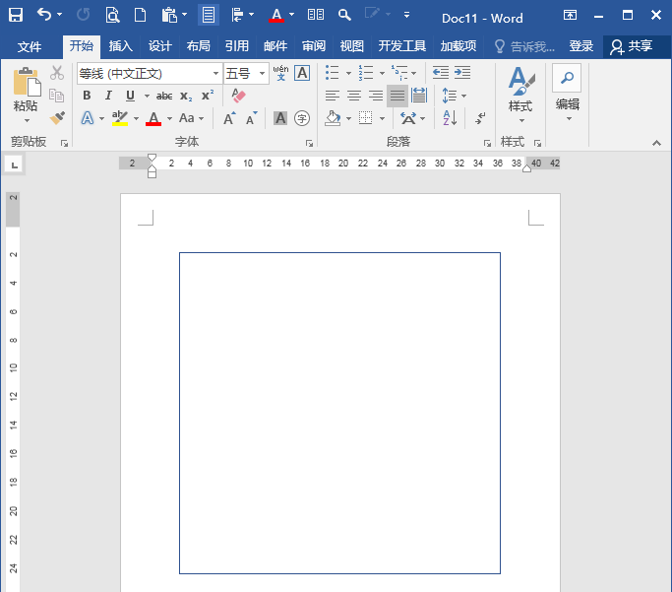Open the 字体 dialog launcher

309,143
